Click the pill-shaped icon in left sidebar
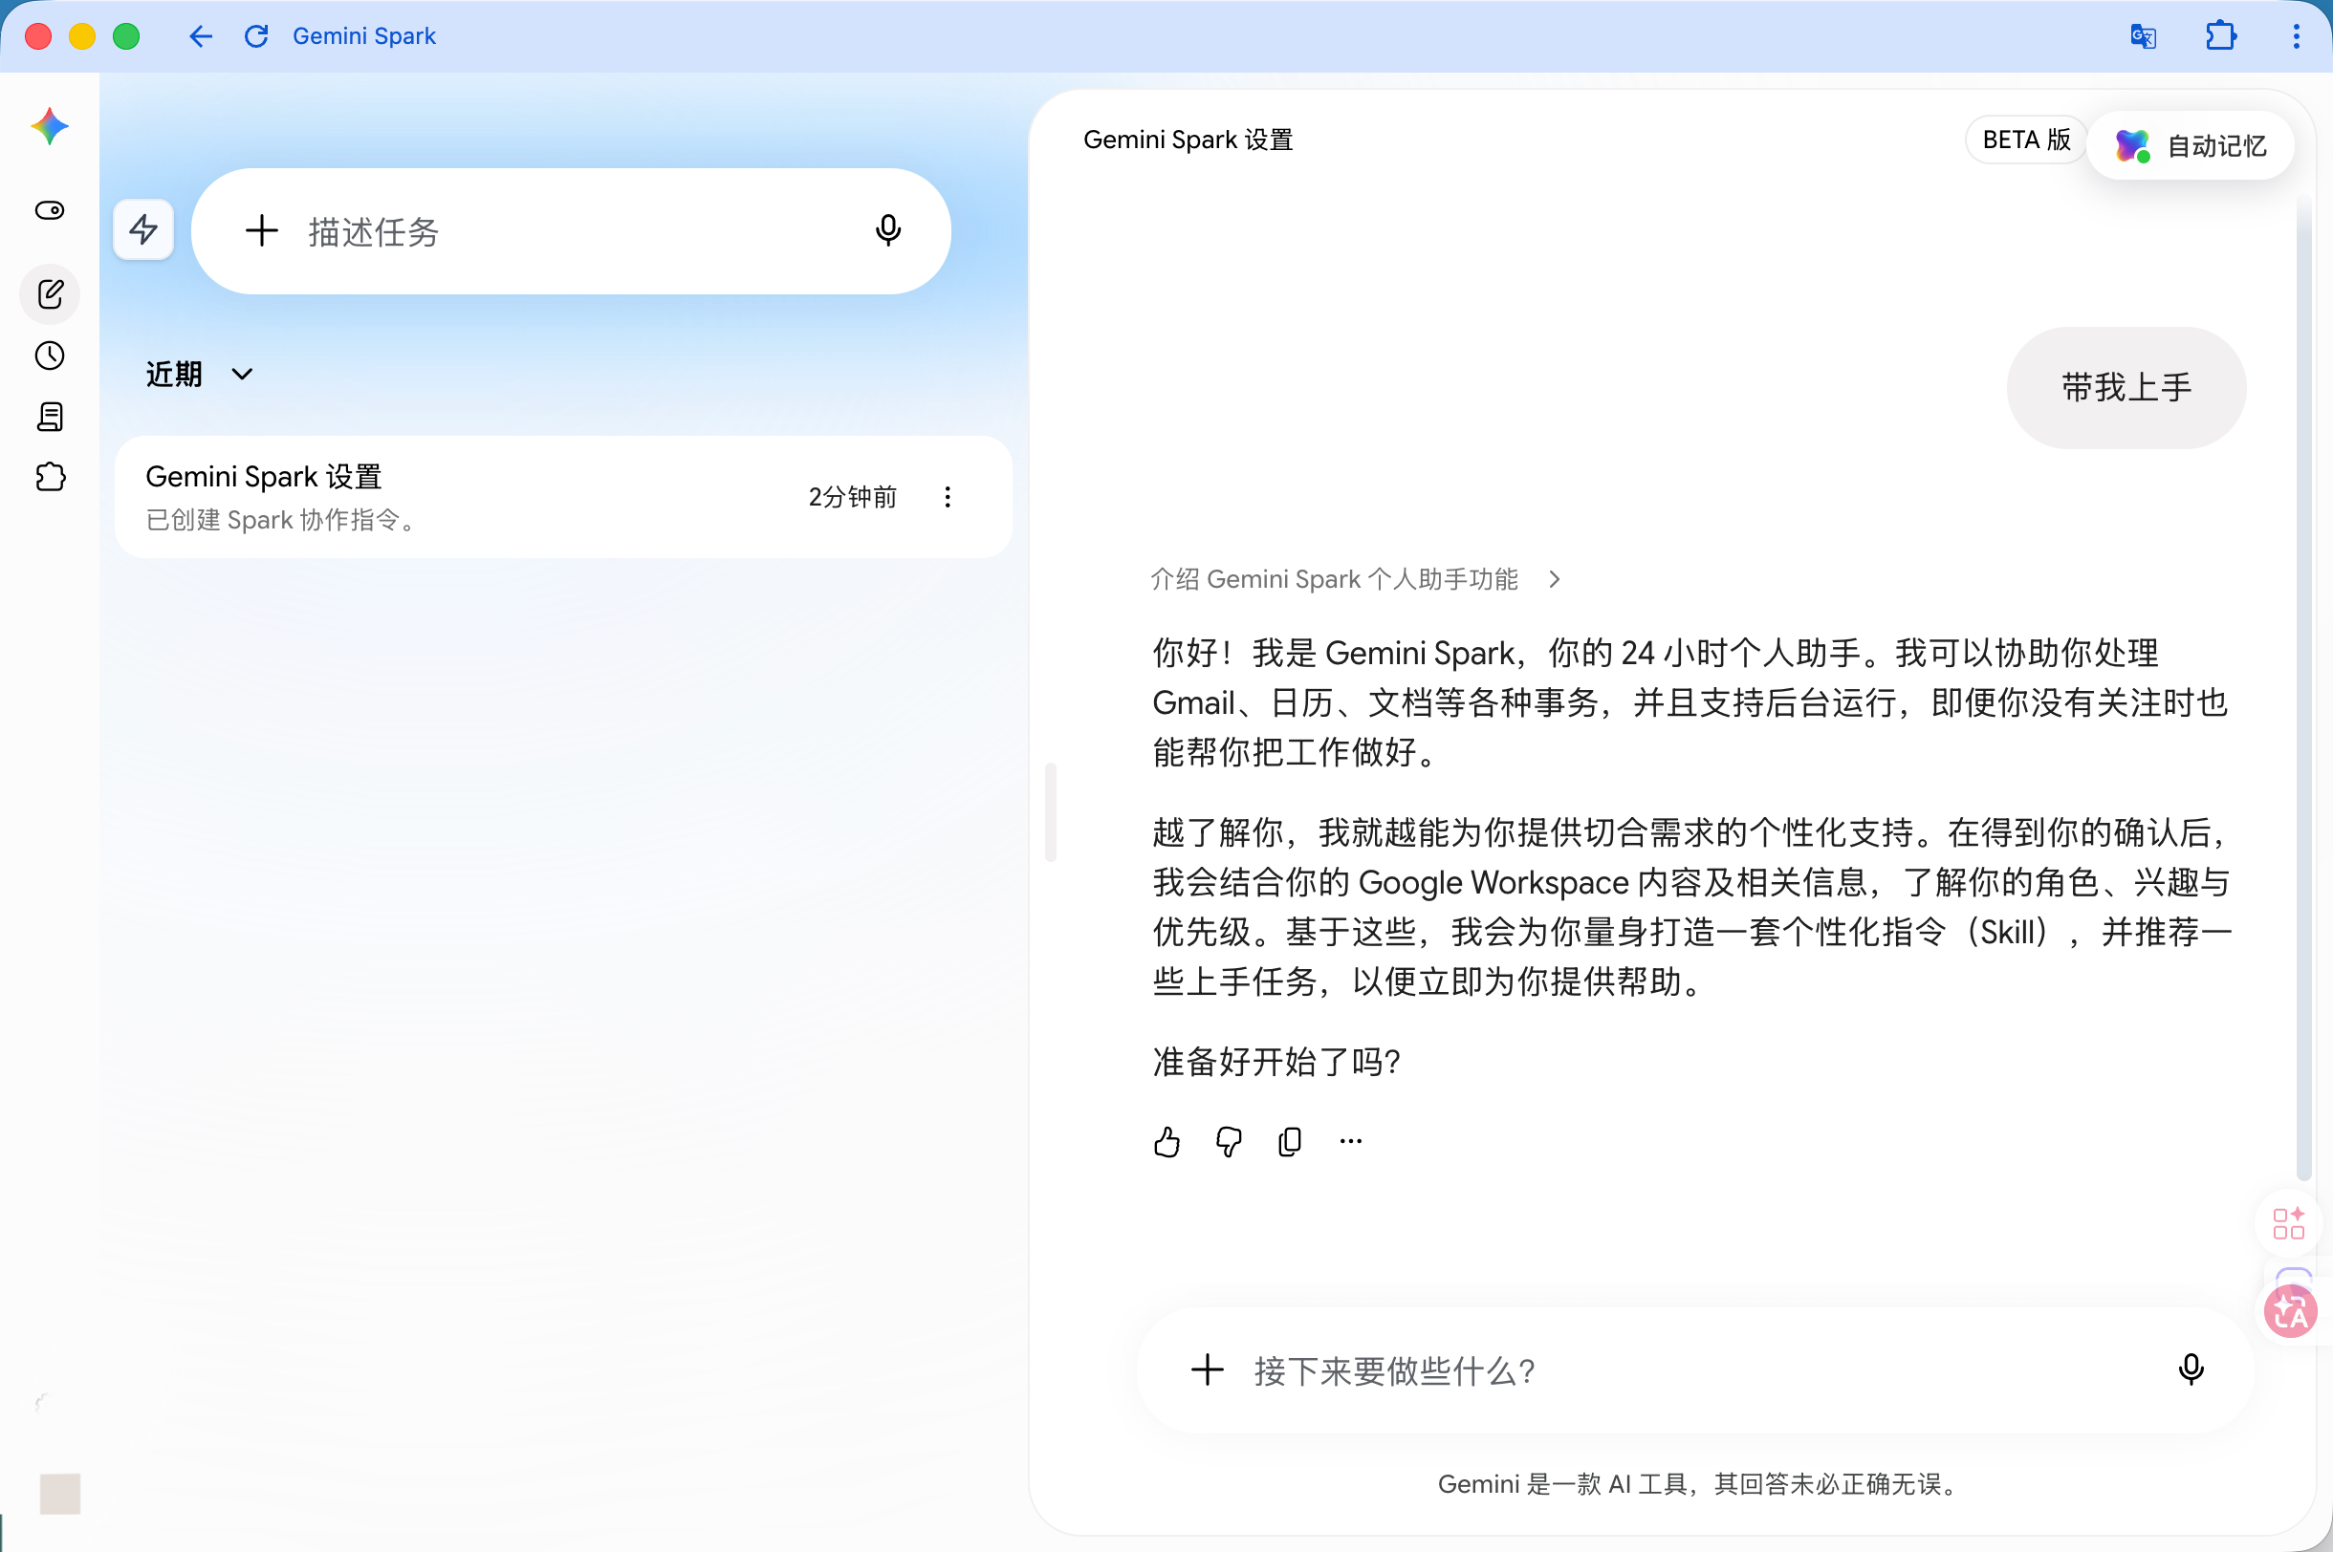Viewport: 2333px width, 1552px height. [x=50, y=210]
